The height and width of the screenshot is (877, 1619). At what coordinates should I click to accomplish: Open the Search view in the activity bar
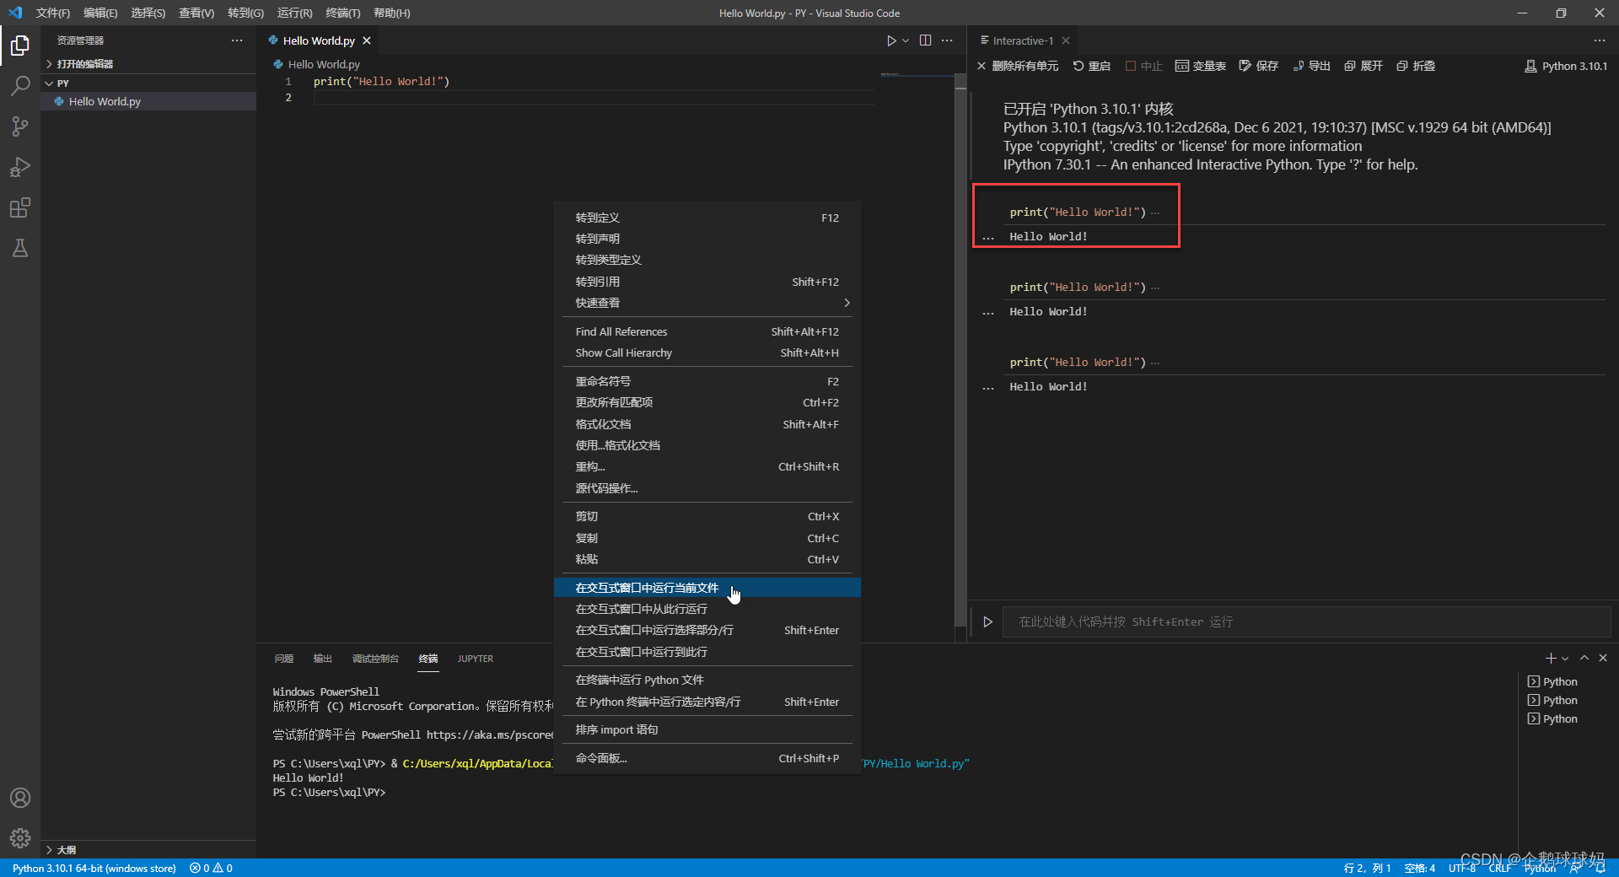click(20, 86)
